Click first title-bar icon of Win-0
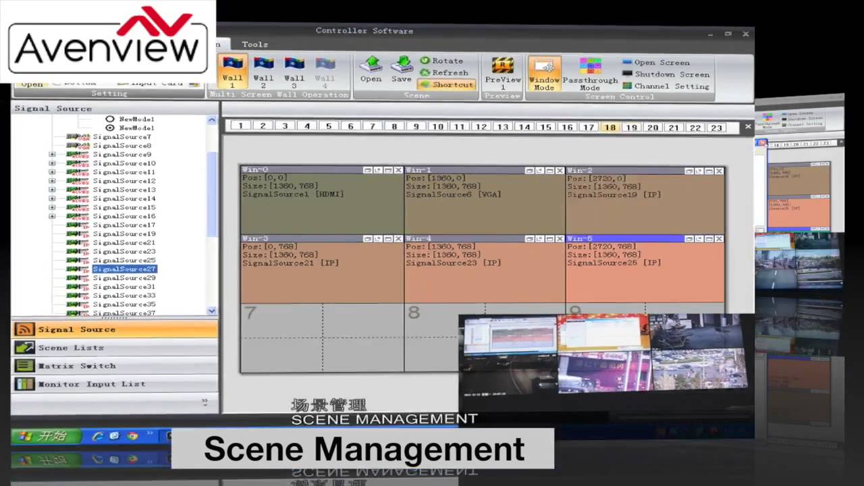This screenshot has height=486, width=864. (x=368, y=171)
